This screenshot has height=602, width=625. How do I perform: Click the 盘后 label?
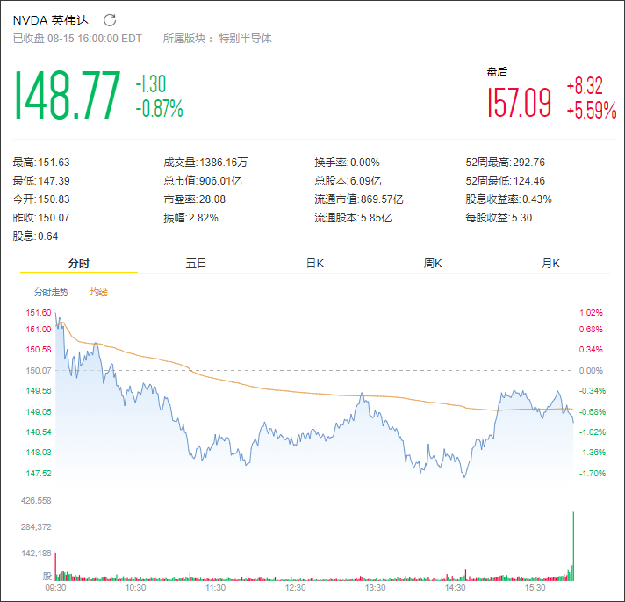coord(497,72)
